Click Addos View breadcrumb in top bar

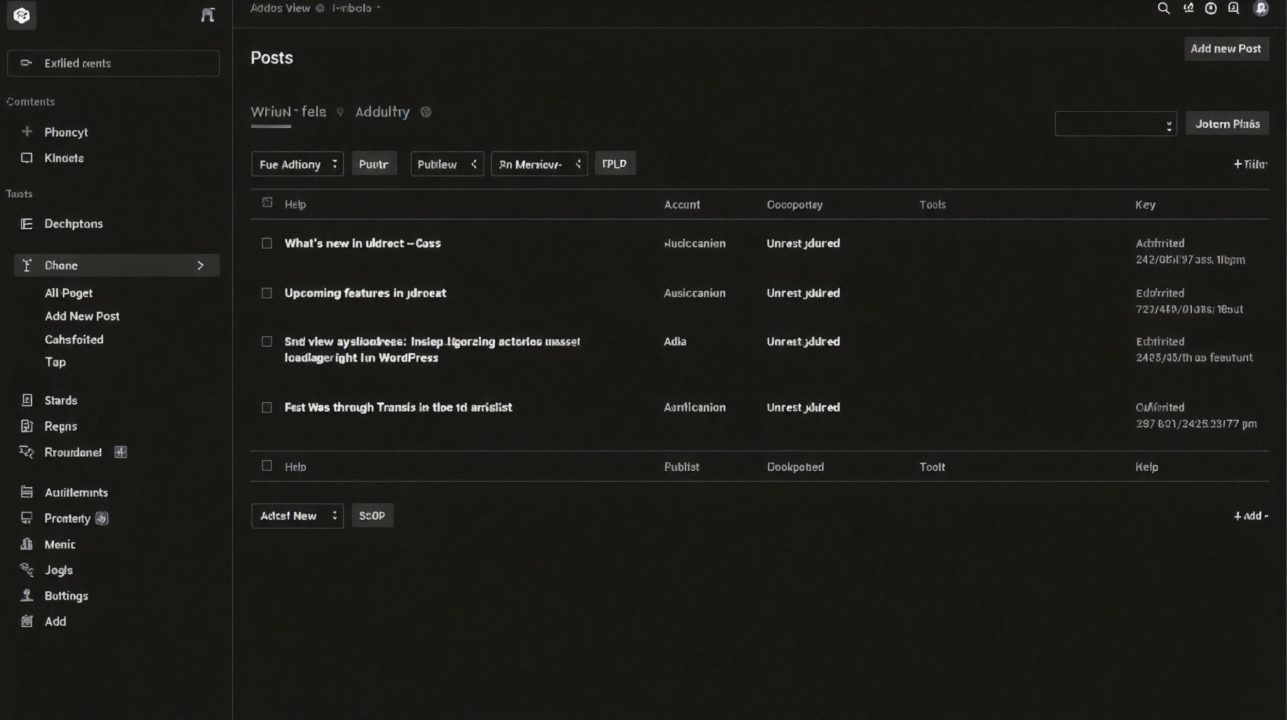point(280,8)
